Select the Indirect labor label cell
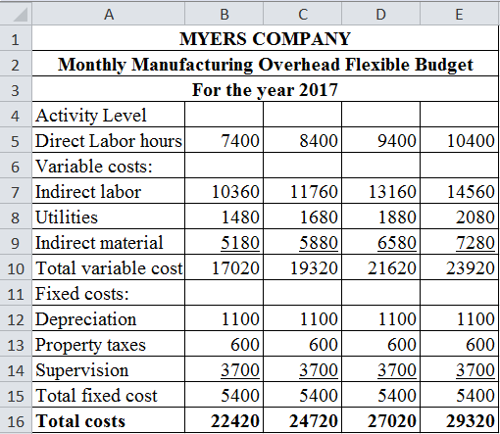The height and width of the screenshot is (434, 500). coord(109,191)
